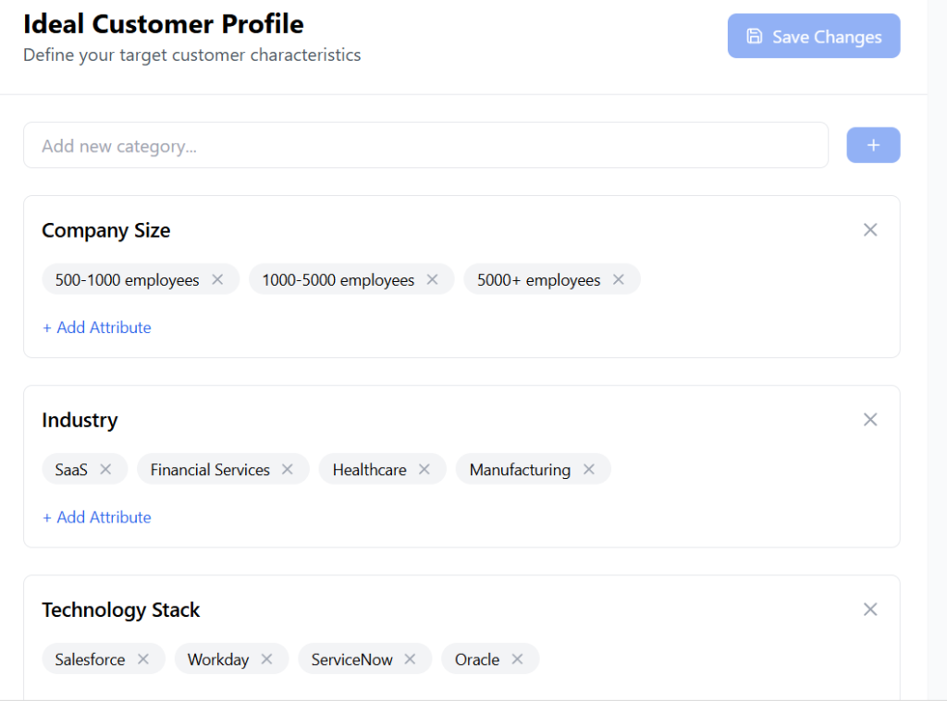Image resolution: width=947 pixels, height=701 pixels.
Task: Delete the SaaS industry tag
Action: pos(105,469)
